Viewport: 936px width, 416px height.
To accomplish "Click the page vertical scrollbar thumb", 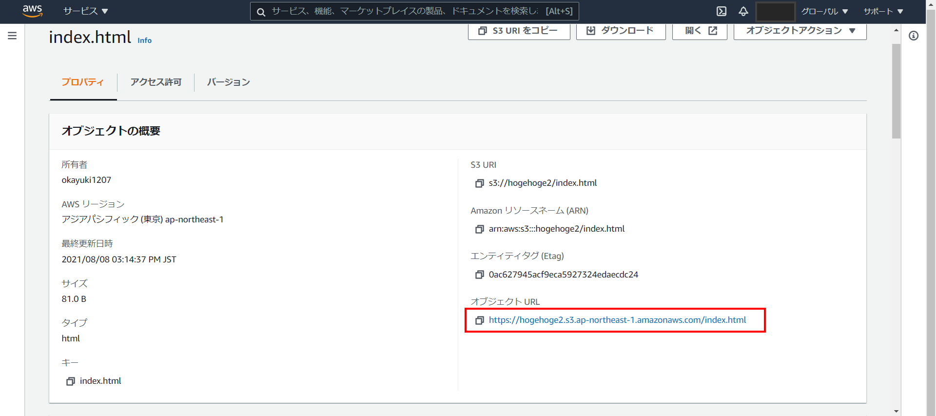I will point(896,91).
